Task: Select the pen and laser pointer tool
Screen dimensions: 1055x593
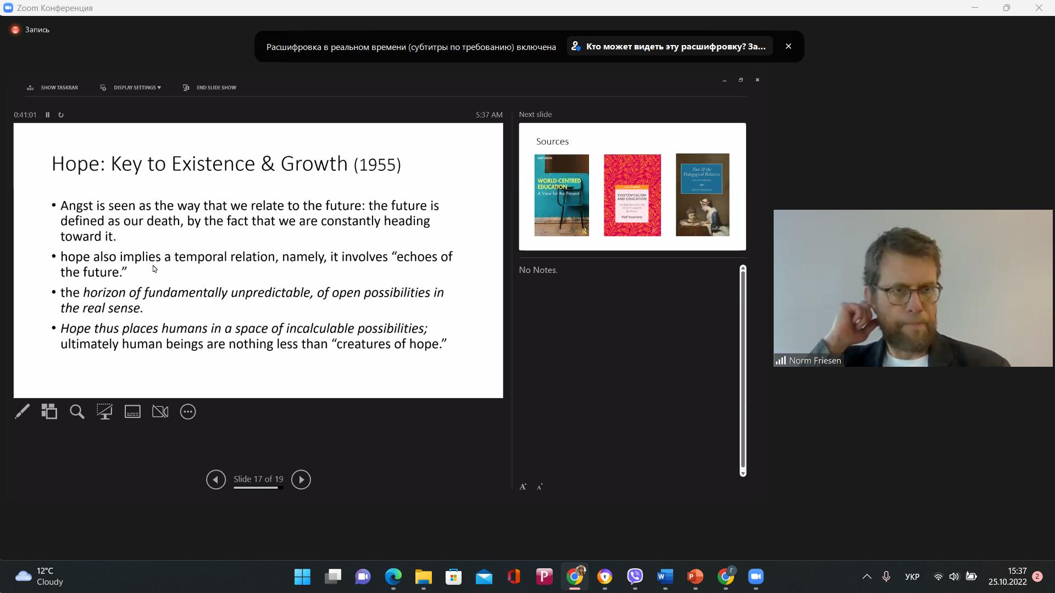Action: [x=22, y=412]
